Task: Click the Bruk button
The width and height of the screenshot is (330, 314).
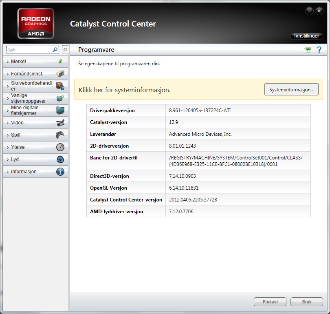Action: 307,302
